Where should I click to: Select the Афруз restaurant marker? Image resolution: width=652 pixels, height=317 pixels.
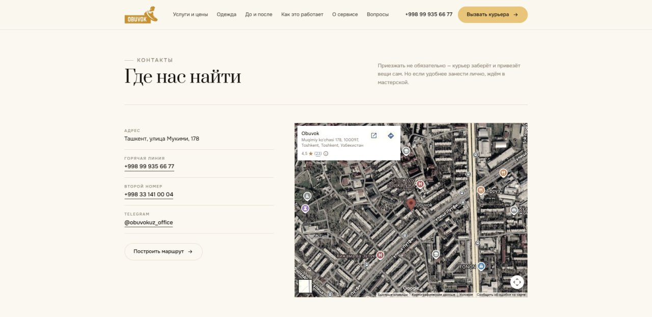click(x=480, y=190)
